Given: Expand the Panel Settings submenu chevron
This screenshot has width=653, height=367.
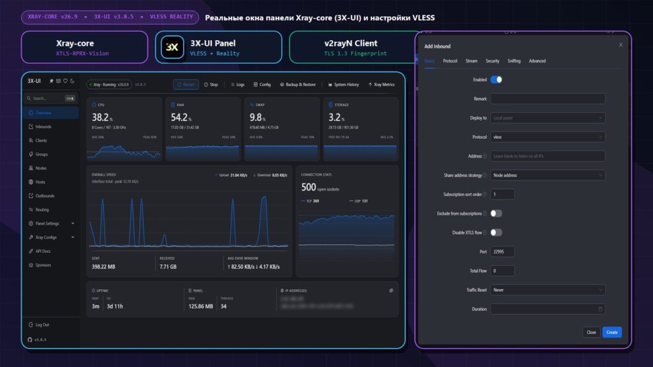Looking at the screenshot, I should tap(73, 224).
